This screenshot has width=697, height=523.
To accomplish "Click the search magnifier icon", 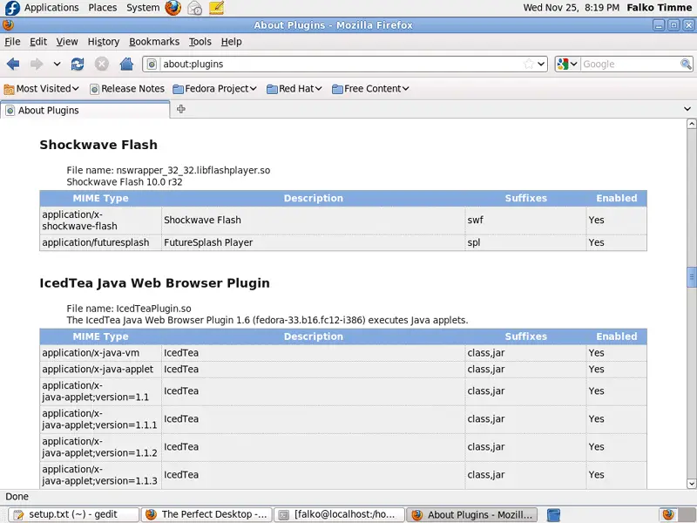I will point(686,64).
